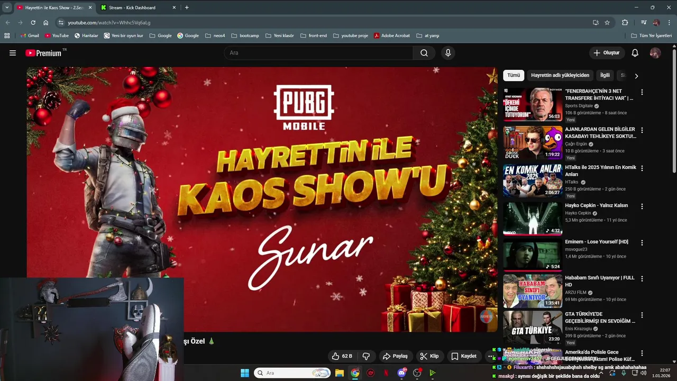Open the Gmail bookmark
The height and width of the screenshot is (381, 677).
click(x=30, y=35)
